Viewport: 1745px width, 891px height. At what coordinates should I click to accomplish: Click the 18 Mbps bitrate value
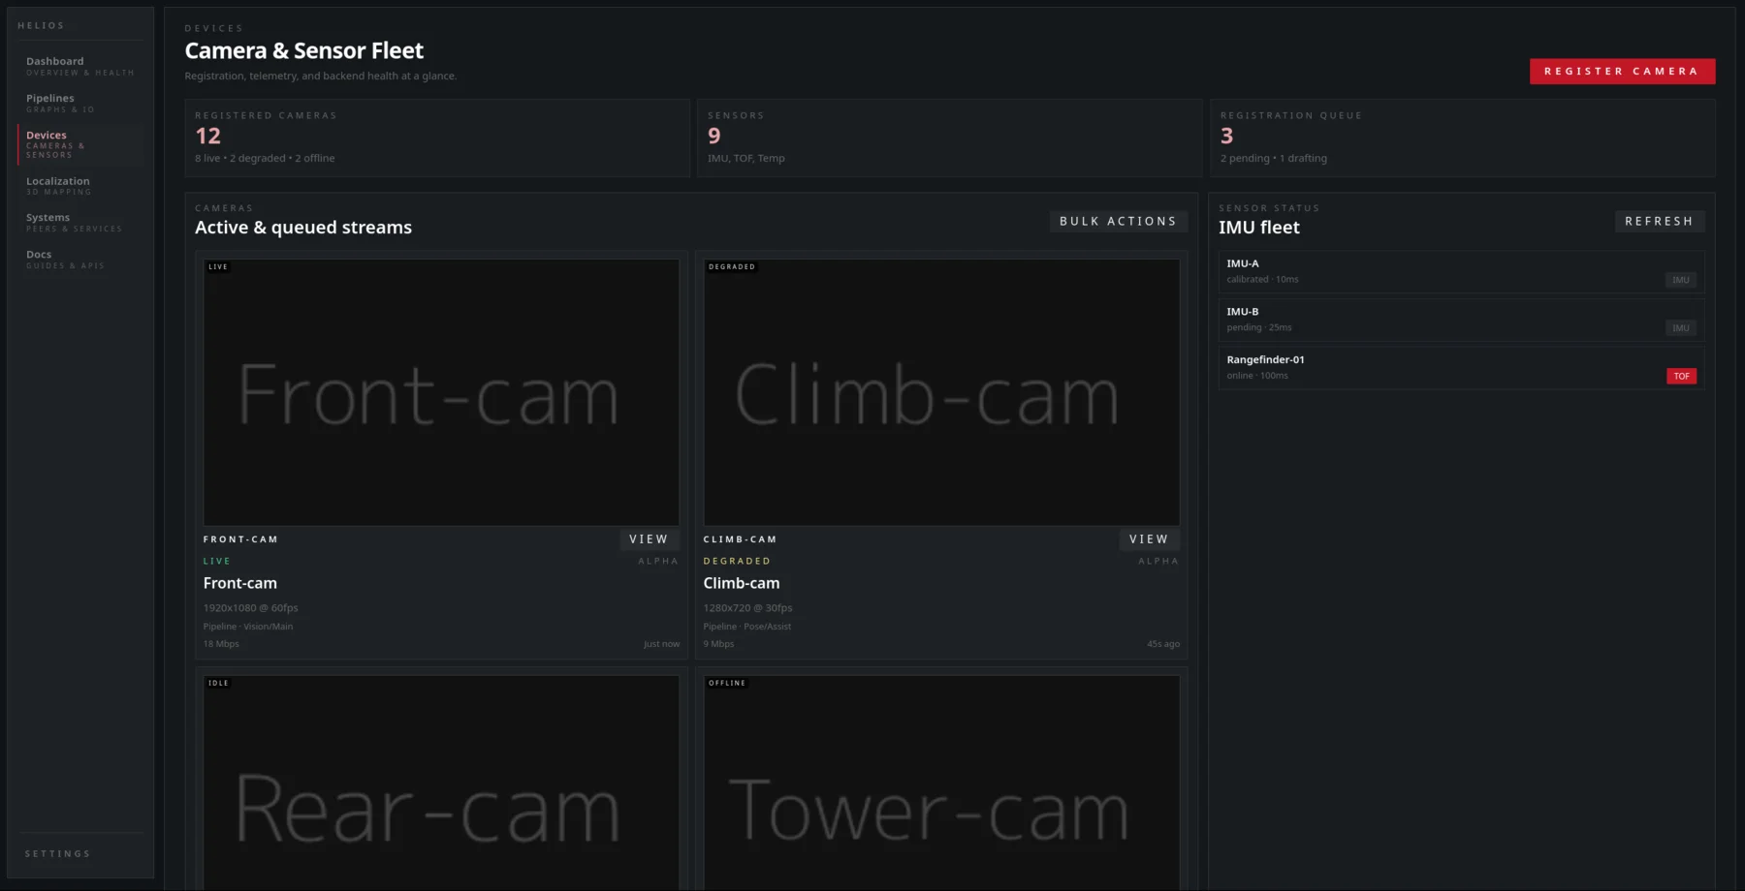pyautogui.click(x=221, y=644)
